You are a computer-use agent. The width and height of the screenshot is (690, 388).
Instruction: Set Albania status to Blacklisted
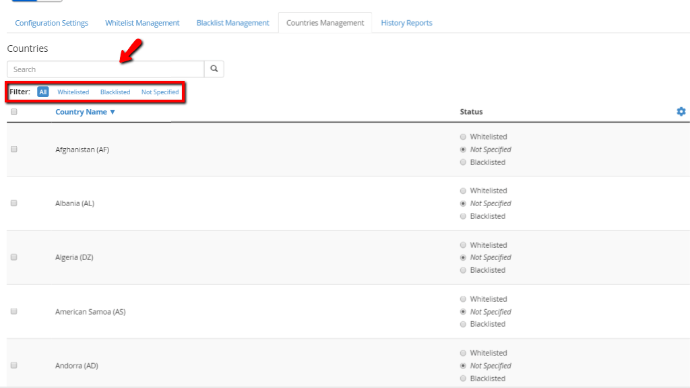coord(463,216)
